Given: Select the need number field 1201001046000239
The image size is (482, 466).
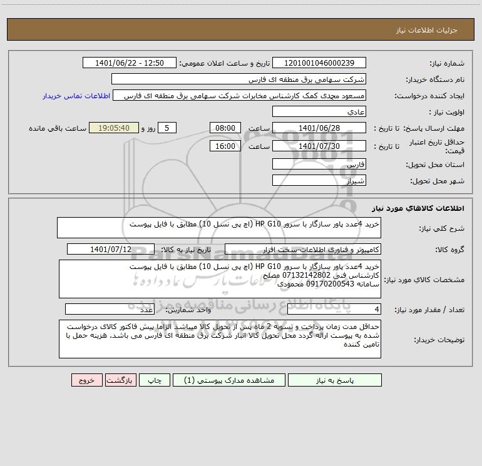Looking at the screenshot, I should (x=319, y=63).
